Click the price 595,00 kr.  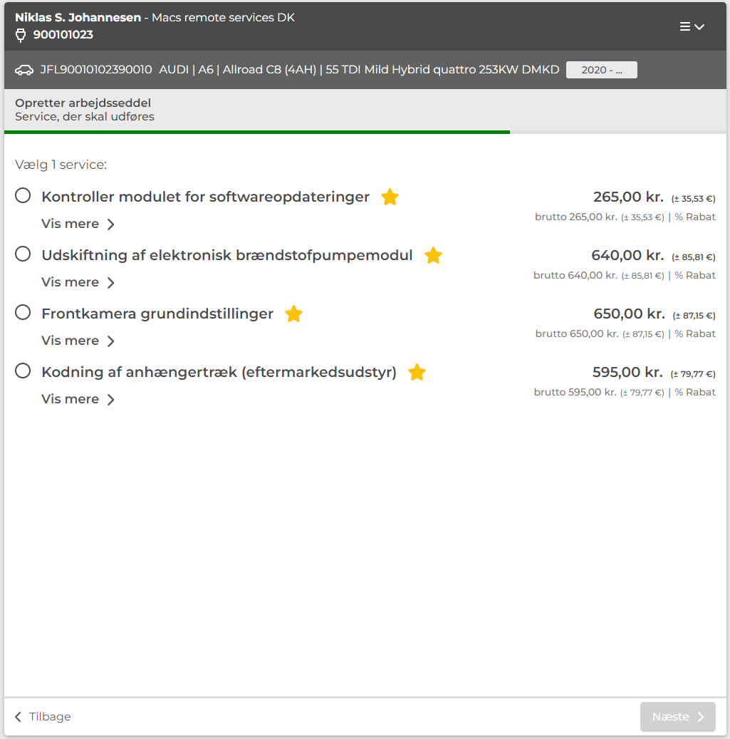628,372
